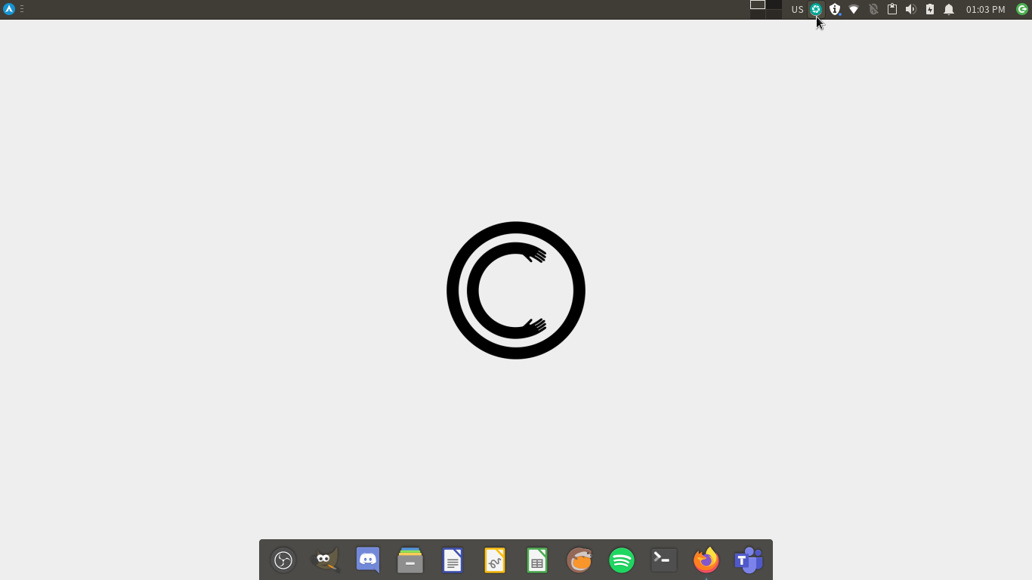Viewport: 1032px width, 580px height.
Task: Open the file manager drawer icon
Action: (410, 560)
